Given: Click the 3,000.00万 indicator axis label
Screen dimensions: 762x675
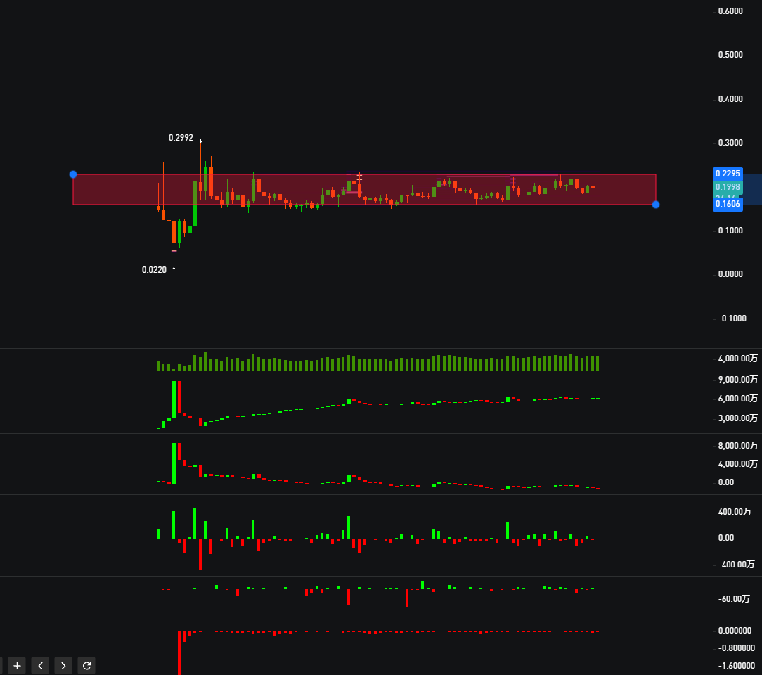Looking at the screenshot, I should click(737, 418).
